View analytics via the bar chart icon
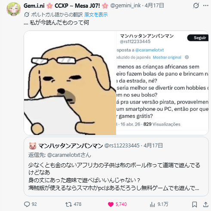Viewport: 211px width, 211px height. pos(153,205)
